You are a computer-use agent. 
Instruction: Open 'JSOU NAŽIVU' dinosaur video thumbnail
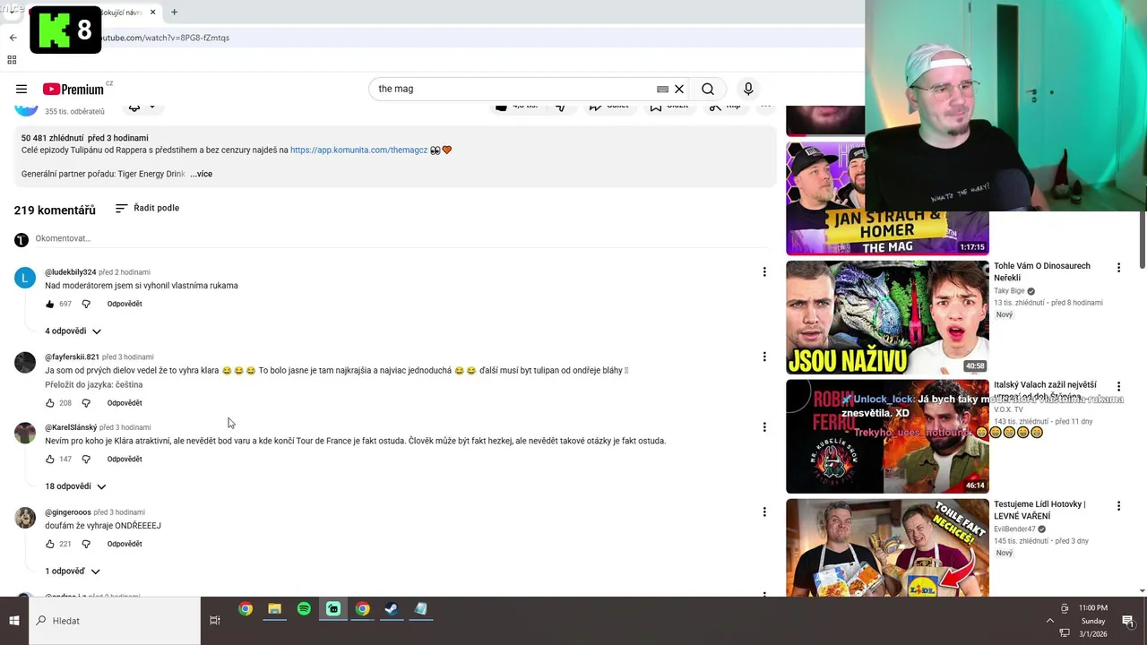(x=887, y=317)
